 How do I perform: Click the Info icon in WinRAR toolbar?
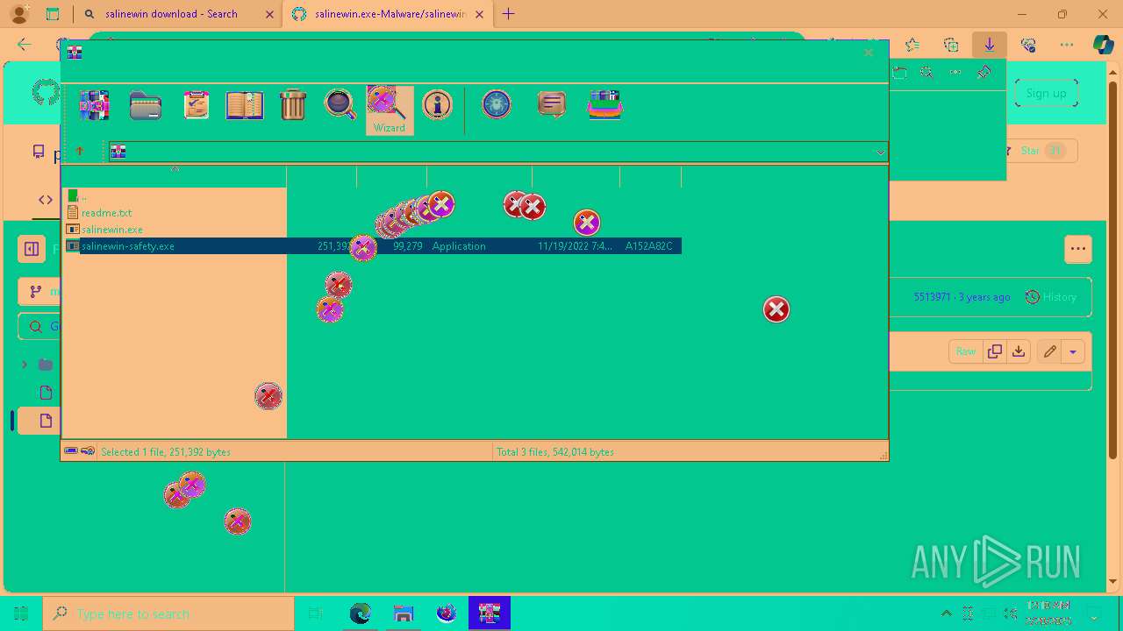(x=437, y=105)
